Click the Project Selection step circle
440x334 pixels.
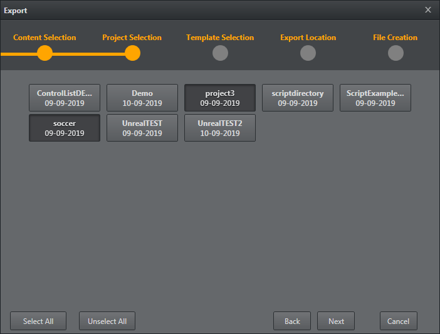pos(132,53)
